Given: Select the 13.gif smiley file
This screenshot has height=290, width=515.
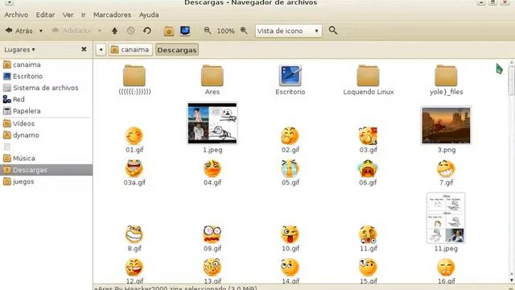Looking at the screenshot, I should point(212,271).
